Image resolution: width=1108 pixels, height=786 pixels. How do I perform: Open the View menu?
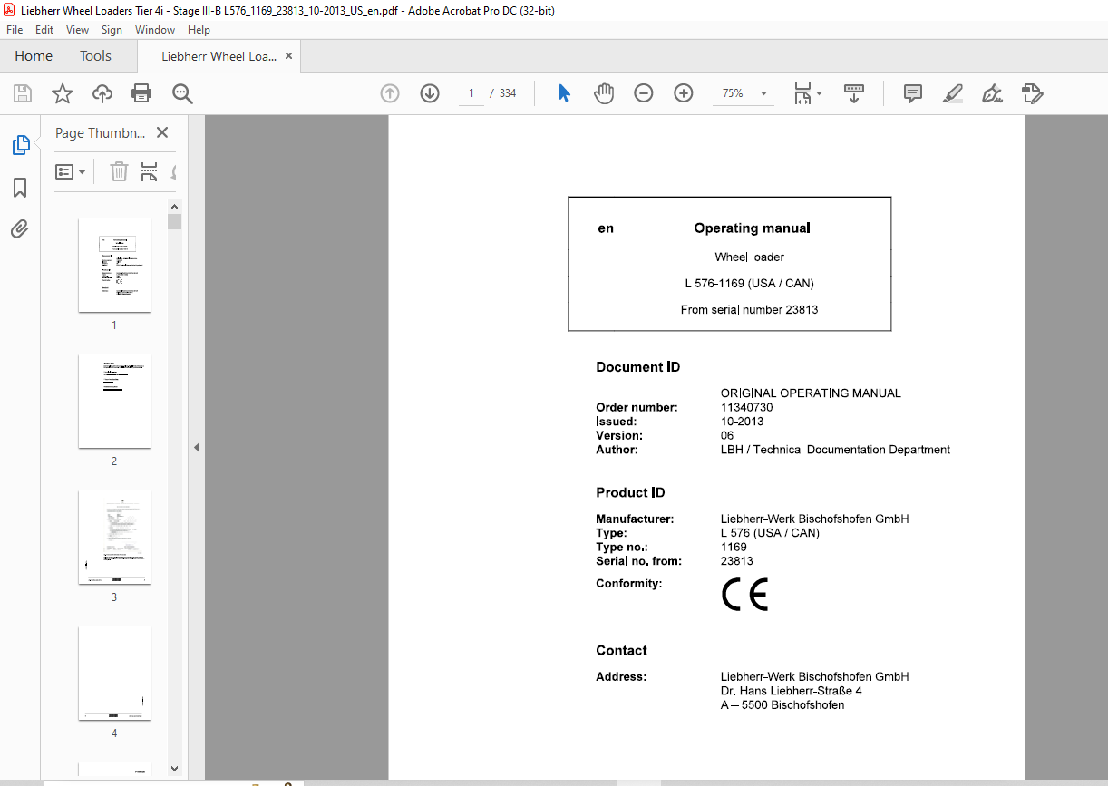coord(77,30)
